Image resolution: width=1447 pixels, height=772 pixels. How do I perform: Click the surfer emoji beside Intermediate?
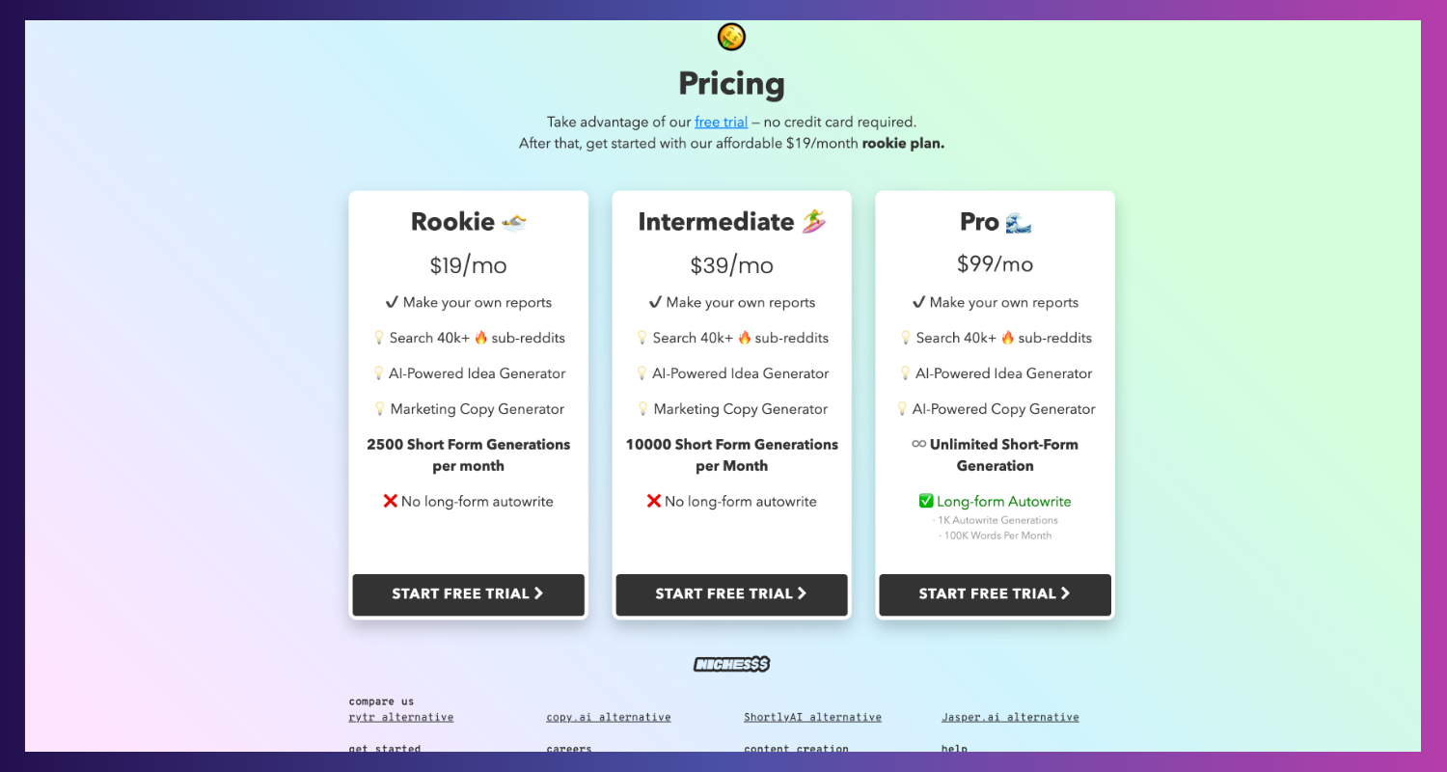tap(814, 222)
